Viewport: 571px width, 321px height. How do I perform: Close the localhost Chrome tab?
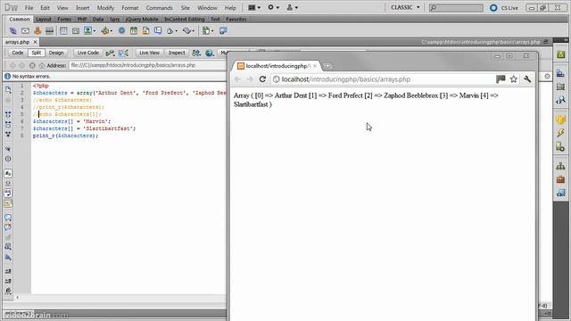click(x=315, y=66)
